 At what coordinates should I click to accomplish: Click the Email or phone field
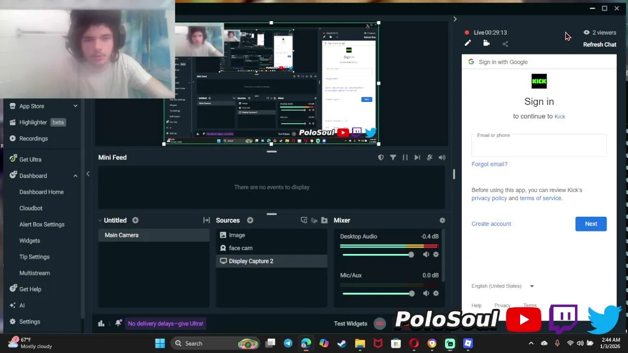[x=539, y=145]
